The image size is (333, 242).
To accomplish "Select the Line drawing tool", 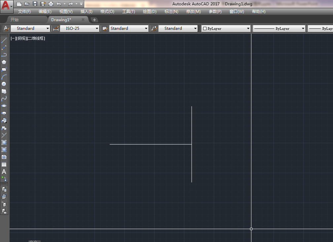I will (x=4, y=40).
